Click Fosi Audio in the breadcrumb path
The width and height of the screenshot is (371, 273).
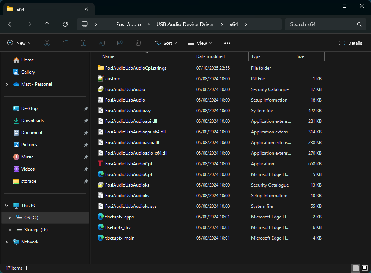(128, 24)
